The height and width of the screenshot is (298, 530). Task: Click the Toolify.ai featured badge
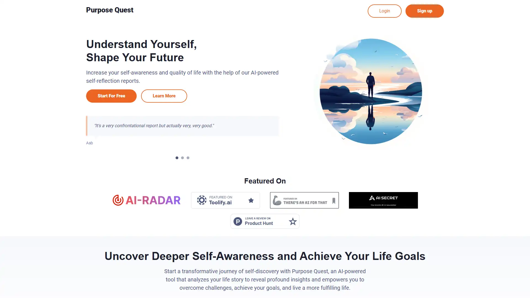tap(225, 200)
